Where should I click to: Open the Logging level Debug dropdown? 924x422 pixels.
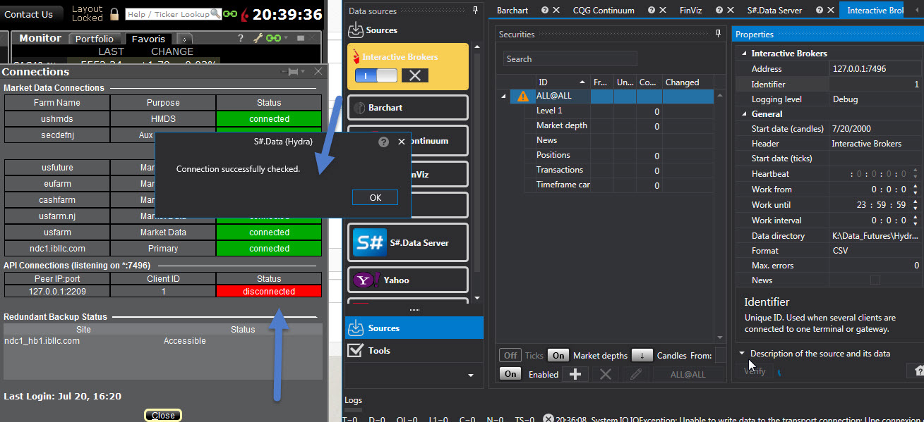[877, 99]
